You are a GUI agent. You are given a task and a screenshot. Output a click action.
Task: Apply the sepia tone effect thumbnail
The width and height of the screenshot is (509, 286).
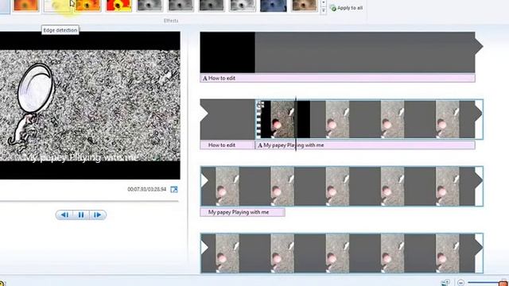click(304, 6)
